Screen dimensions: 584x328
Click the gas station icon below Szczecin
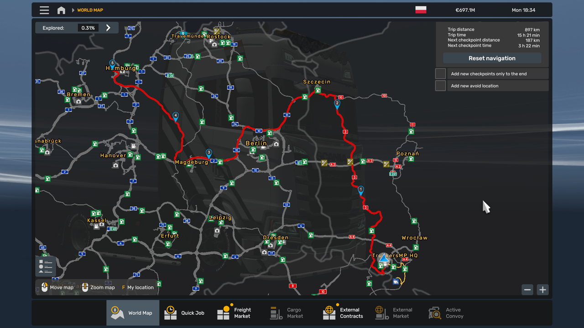tap(318, 90)
